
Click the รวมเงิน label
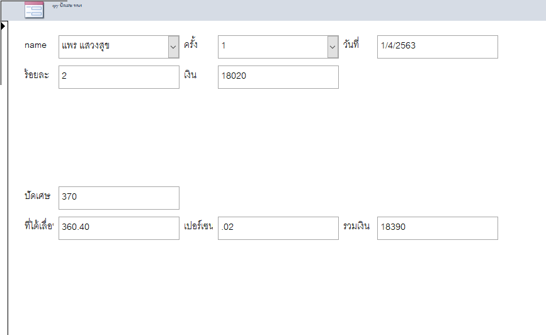[356, 227]
